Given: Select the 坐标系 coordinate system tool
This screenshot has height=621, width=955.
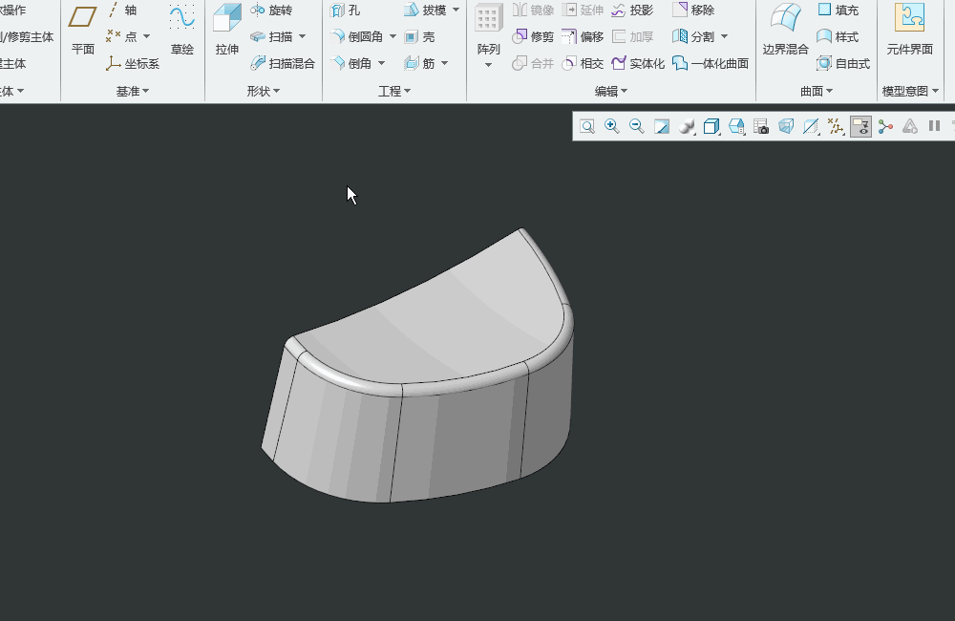Looking at the screenshot, I should pos(132,63).
